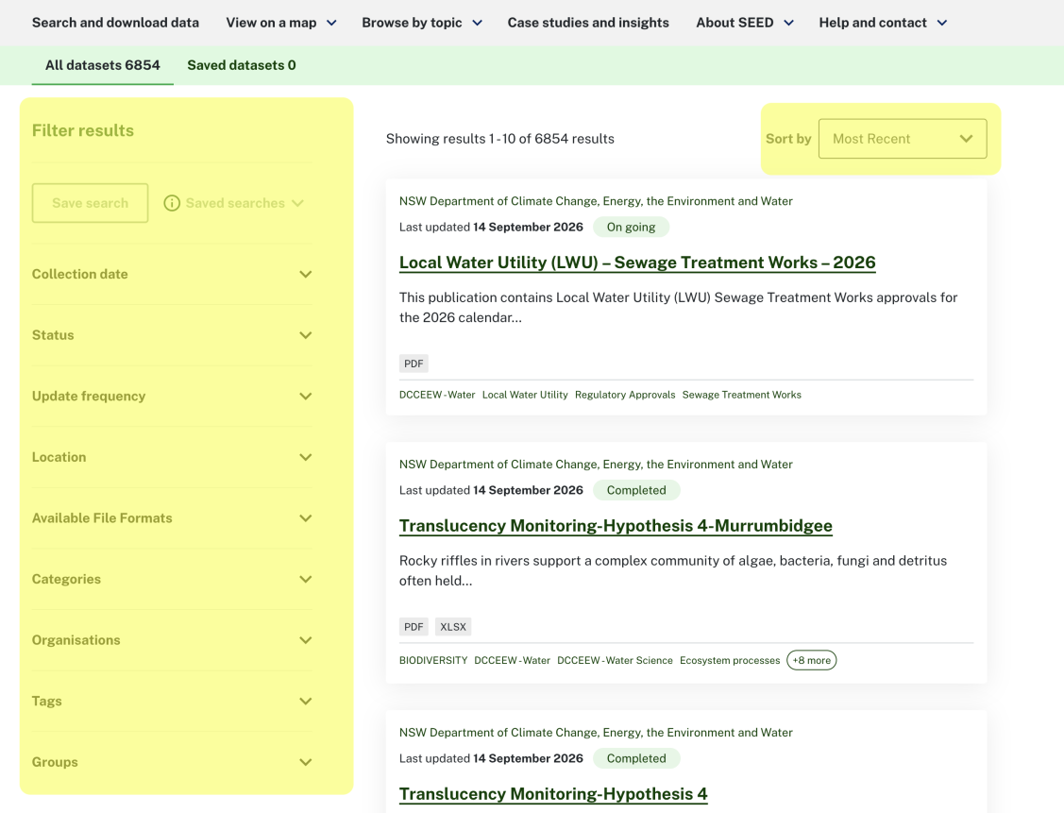Open Local Water Utility Sewage Treatment Works 2026 dataset
This screenshot has height=813, width=1064.
pos(637,263)
